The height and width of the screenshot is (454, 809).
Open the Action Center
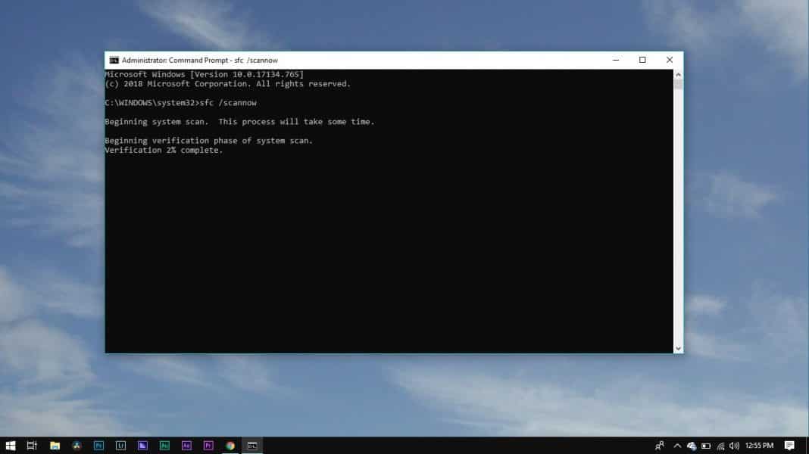point(789,446)
